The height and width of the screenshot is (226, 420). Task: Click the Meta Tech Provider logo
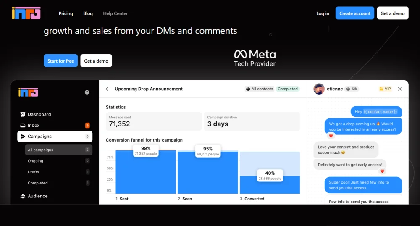255,58
